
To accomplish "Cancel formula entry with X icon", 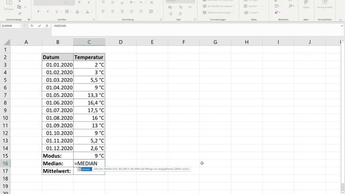I will click(32, 26).
